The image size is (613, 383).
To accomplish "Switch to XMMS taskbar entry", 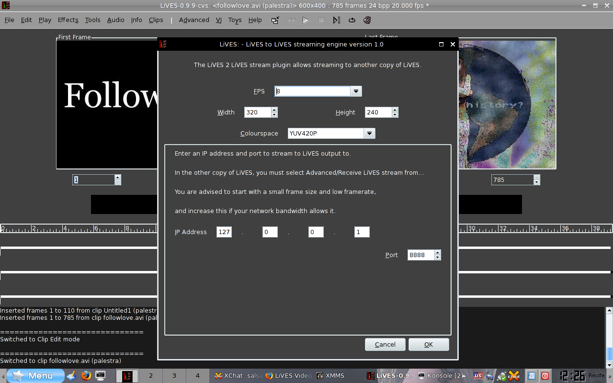I will point(330,376).
